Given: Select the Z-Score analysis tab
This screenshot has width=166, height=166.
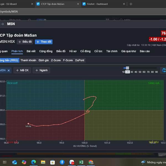Looking at the screenshot, I should pyautogui.click(x=56, y=60).
